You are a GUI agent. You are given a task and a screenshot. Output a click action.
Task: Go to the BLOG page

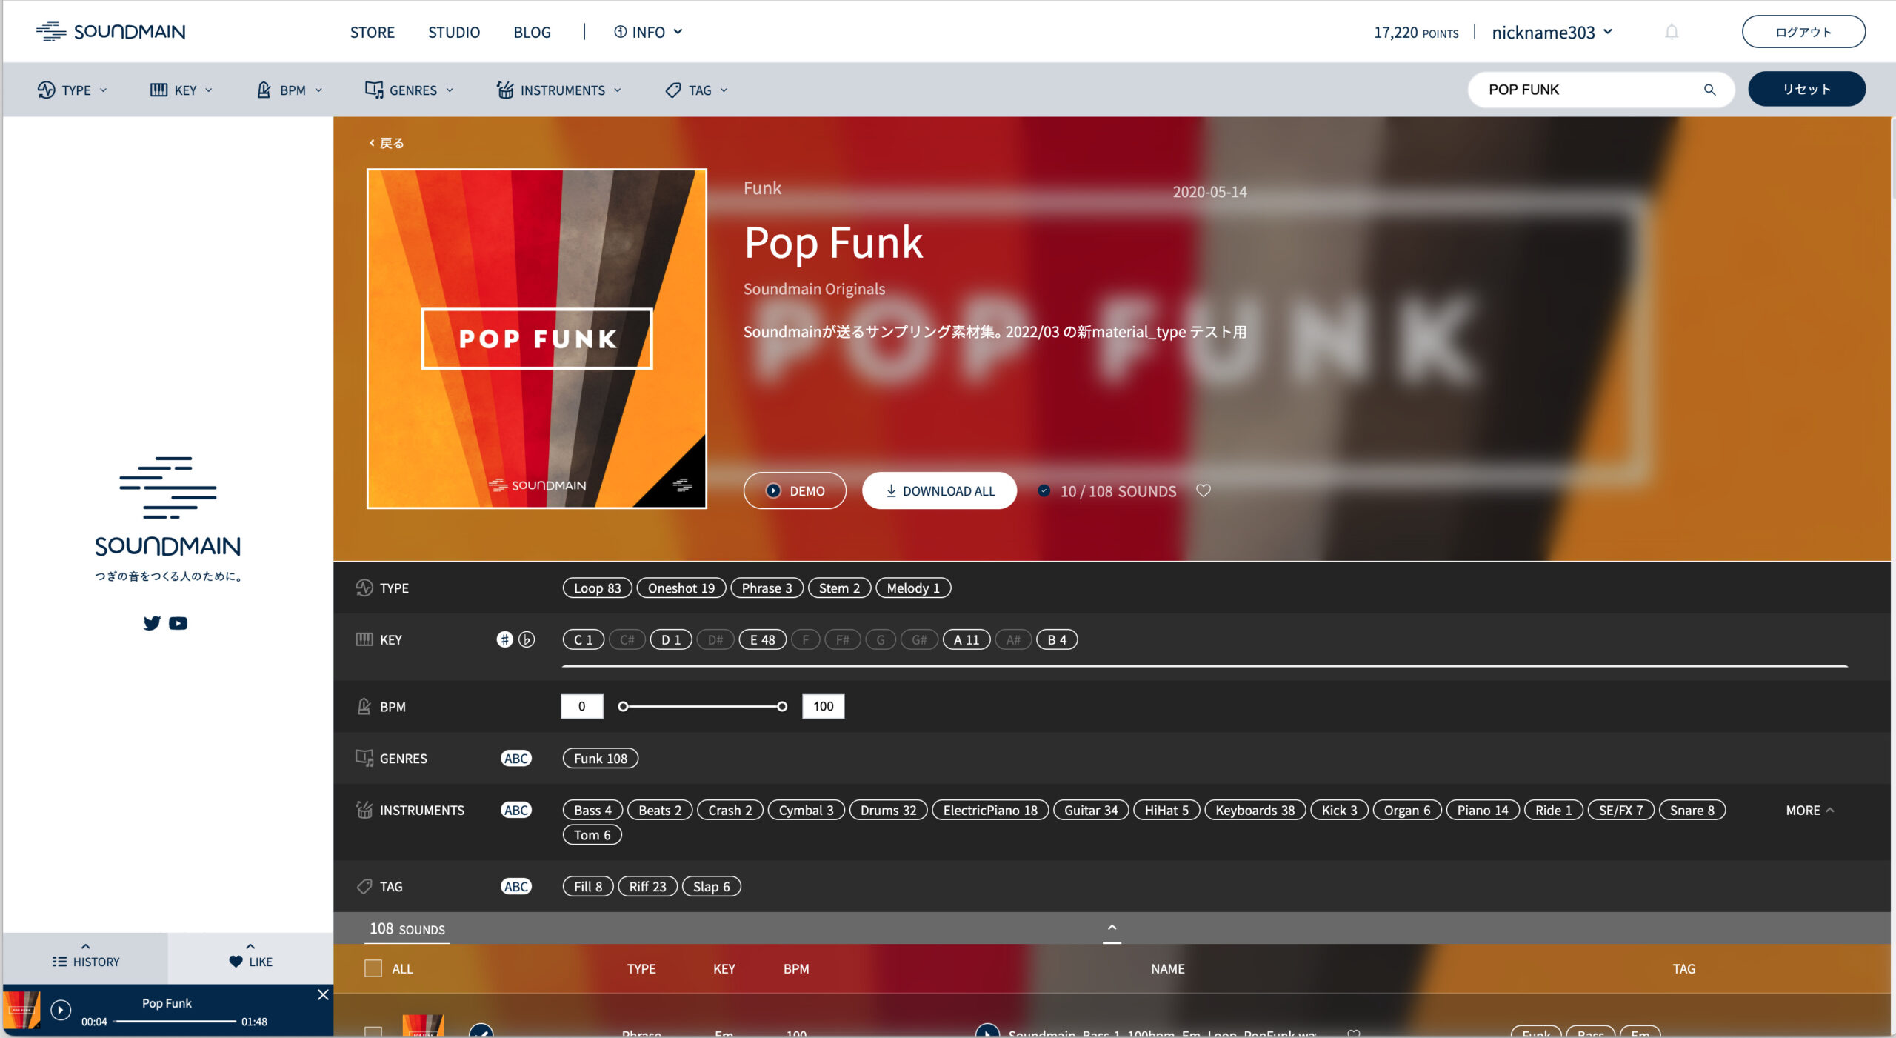[x=532, y=32]
